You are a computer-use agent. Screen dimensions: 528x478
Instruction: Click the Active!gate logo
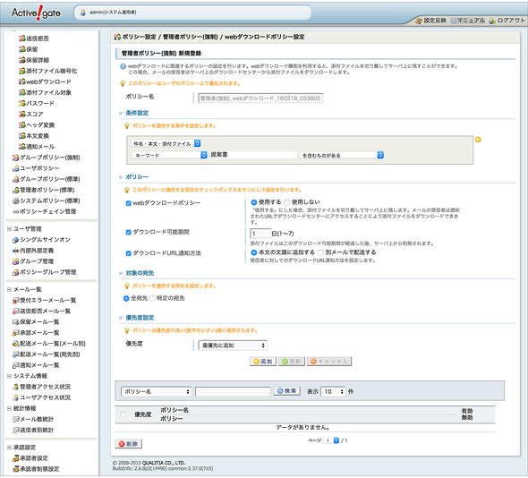(36, 13)
